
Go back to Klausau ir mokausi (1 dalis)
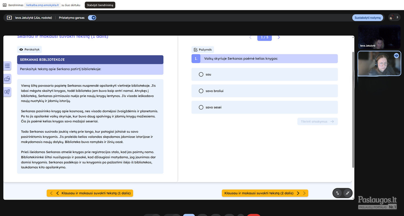[90, 193]
